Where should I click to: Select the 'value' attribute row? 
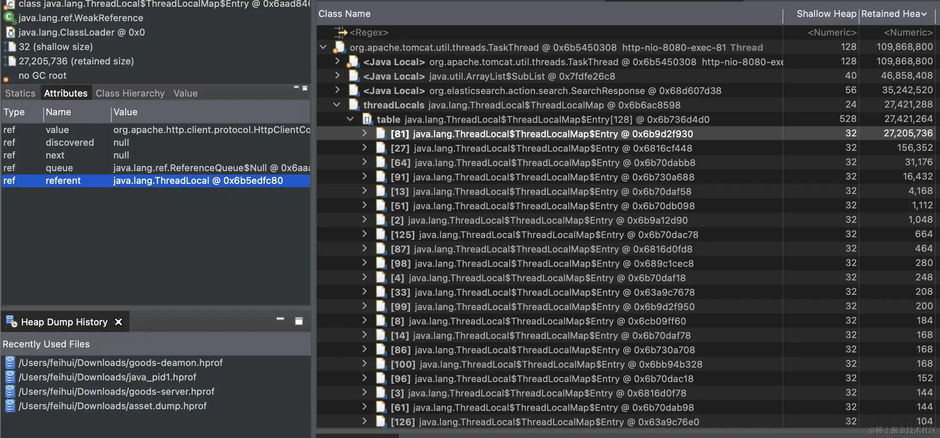click(x=156, y=130)
